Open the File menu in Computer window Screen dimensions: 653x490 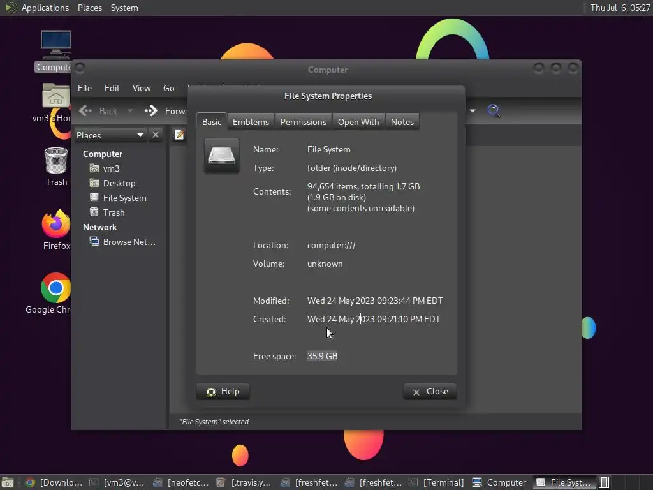[x=85, y=88]
